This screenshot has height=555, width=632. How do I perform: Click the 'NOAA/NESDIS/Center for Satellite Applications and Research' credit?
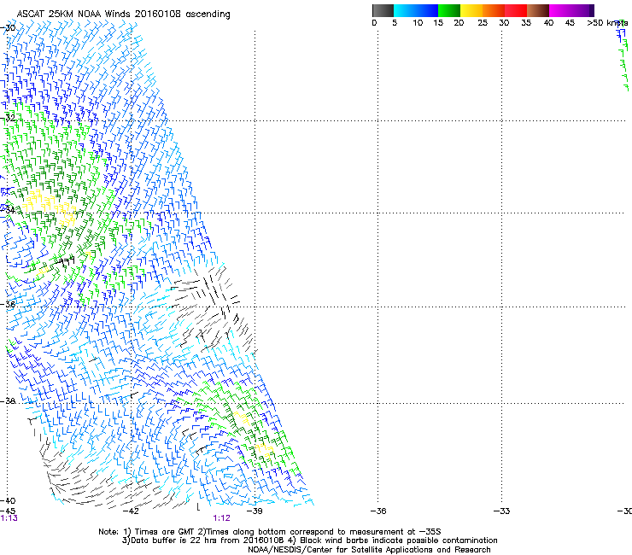(369, 550)
